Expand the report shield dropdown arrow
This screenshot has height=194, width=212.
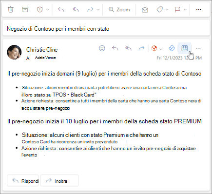click(x=47, y=10)
